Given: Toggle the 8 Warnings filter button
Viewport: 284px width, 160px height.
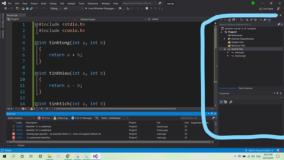Looking at the screenshot, I should point(61,118).
